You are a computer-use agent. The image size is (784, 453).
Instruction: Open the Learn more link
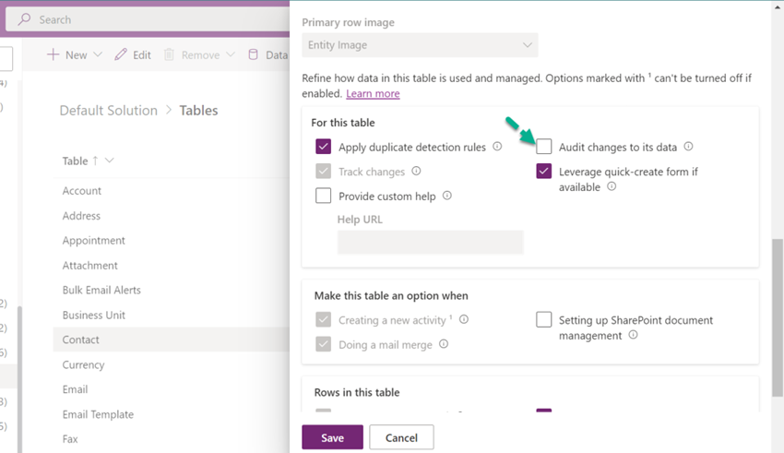[373, 93]
